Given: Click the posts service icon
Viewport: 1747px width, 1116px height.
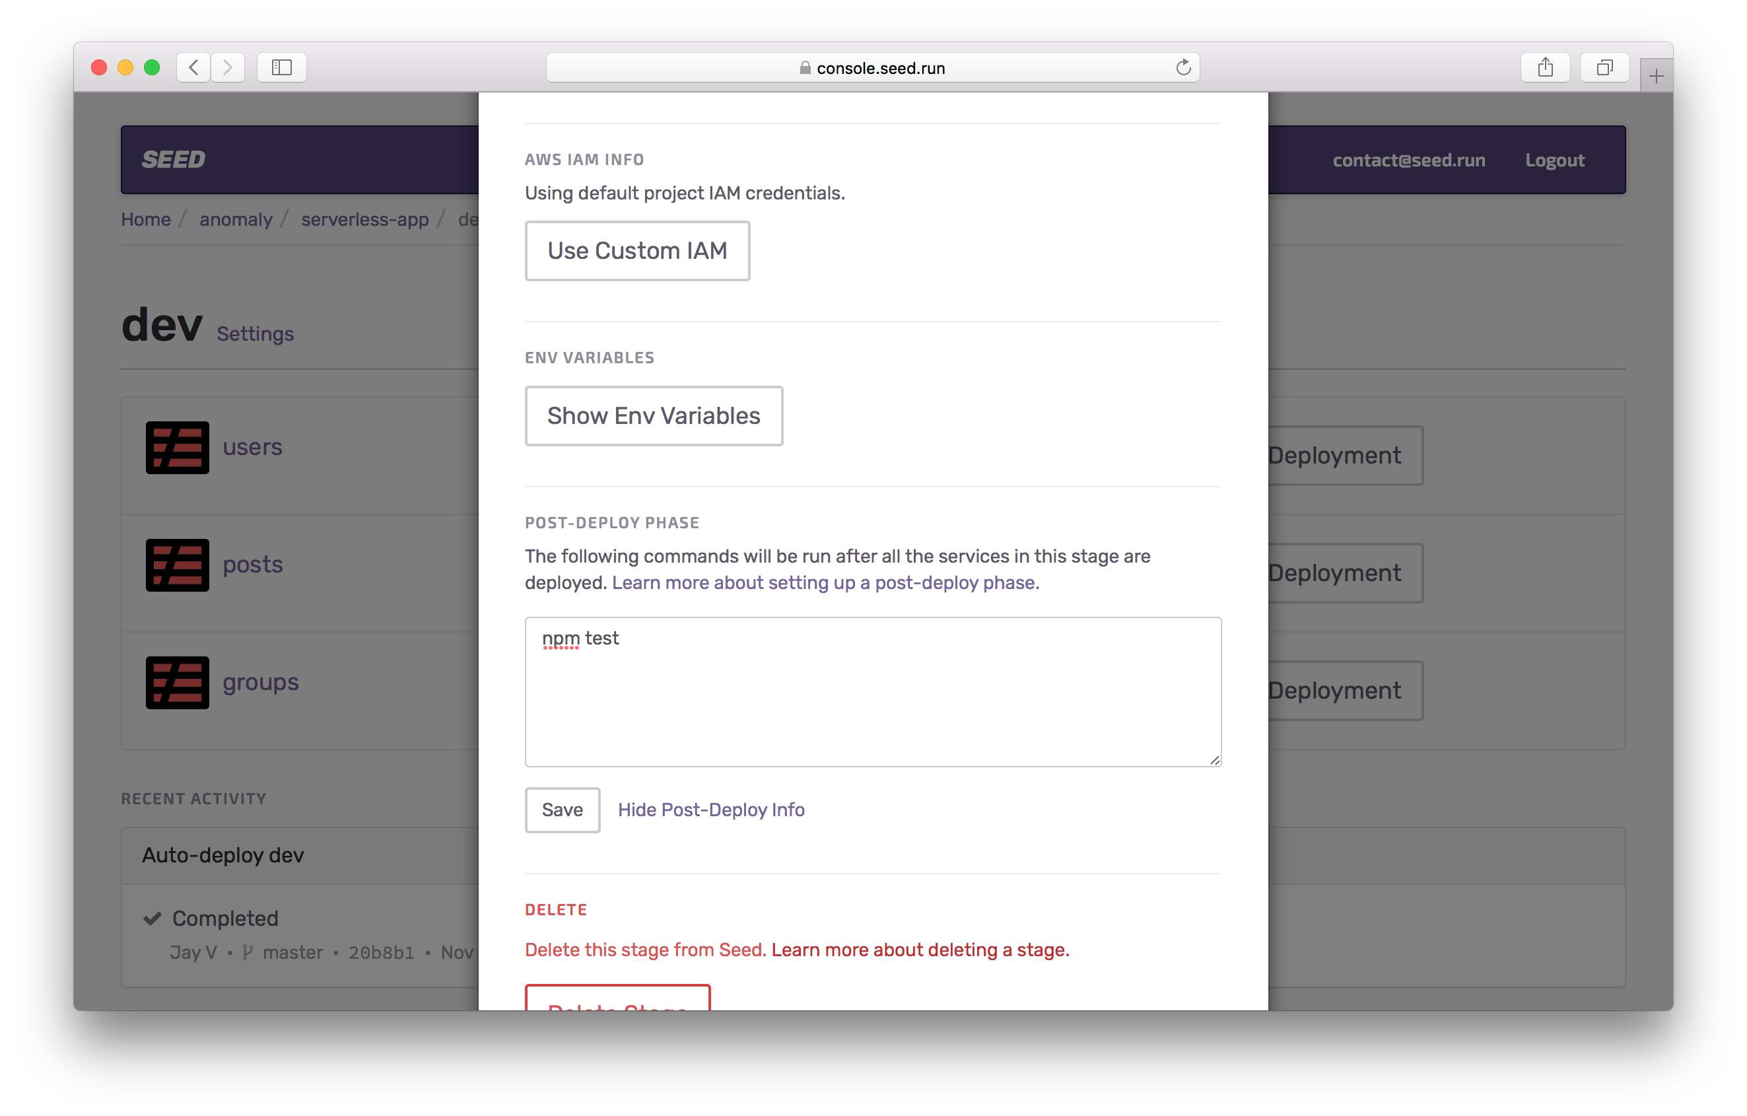Looking at the screenshot, I should tap(177, 565).
